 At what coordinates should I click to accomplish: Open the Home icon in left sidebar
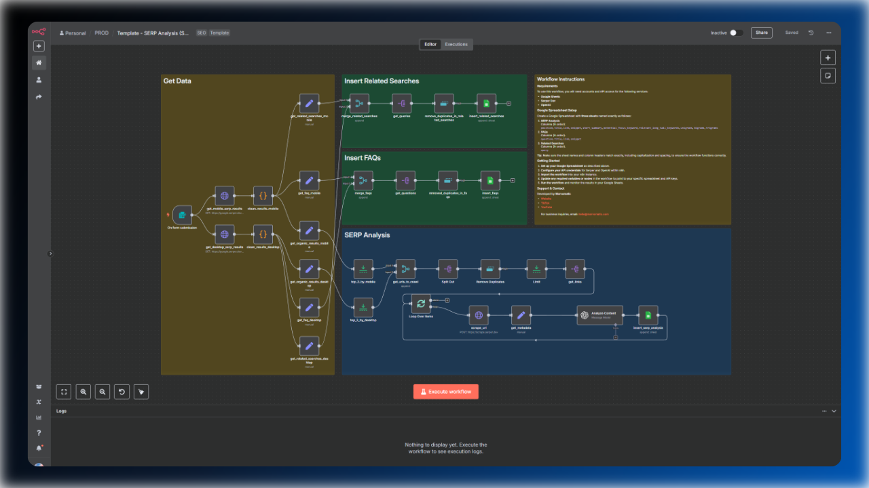[39, 63]
